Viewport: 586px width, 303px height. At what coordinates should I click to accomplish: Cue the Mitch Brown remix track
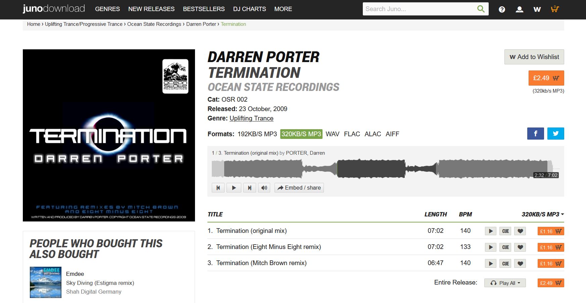505,263
